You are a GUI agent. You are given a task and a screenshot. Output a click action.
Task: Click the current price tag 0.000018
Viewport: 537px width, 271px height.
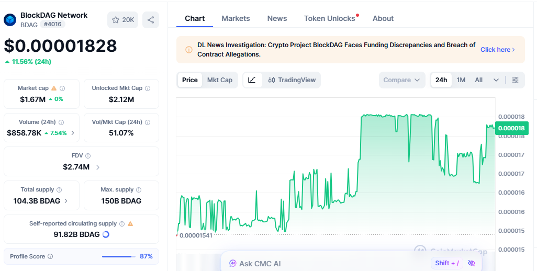[x=511, y=128]
